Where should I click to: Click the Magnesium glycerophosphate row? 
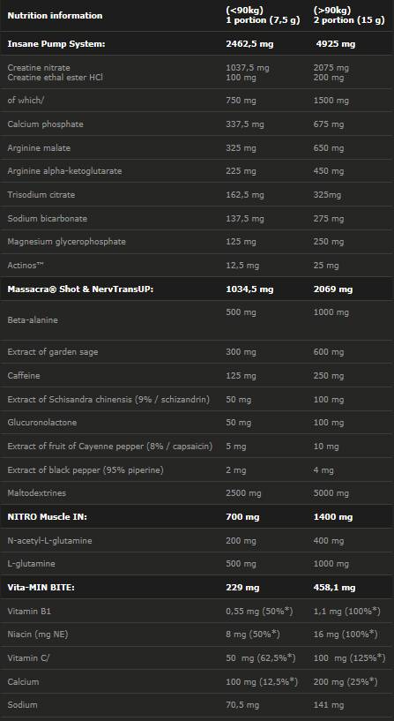pos(197,242)
